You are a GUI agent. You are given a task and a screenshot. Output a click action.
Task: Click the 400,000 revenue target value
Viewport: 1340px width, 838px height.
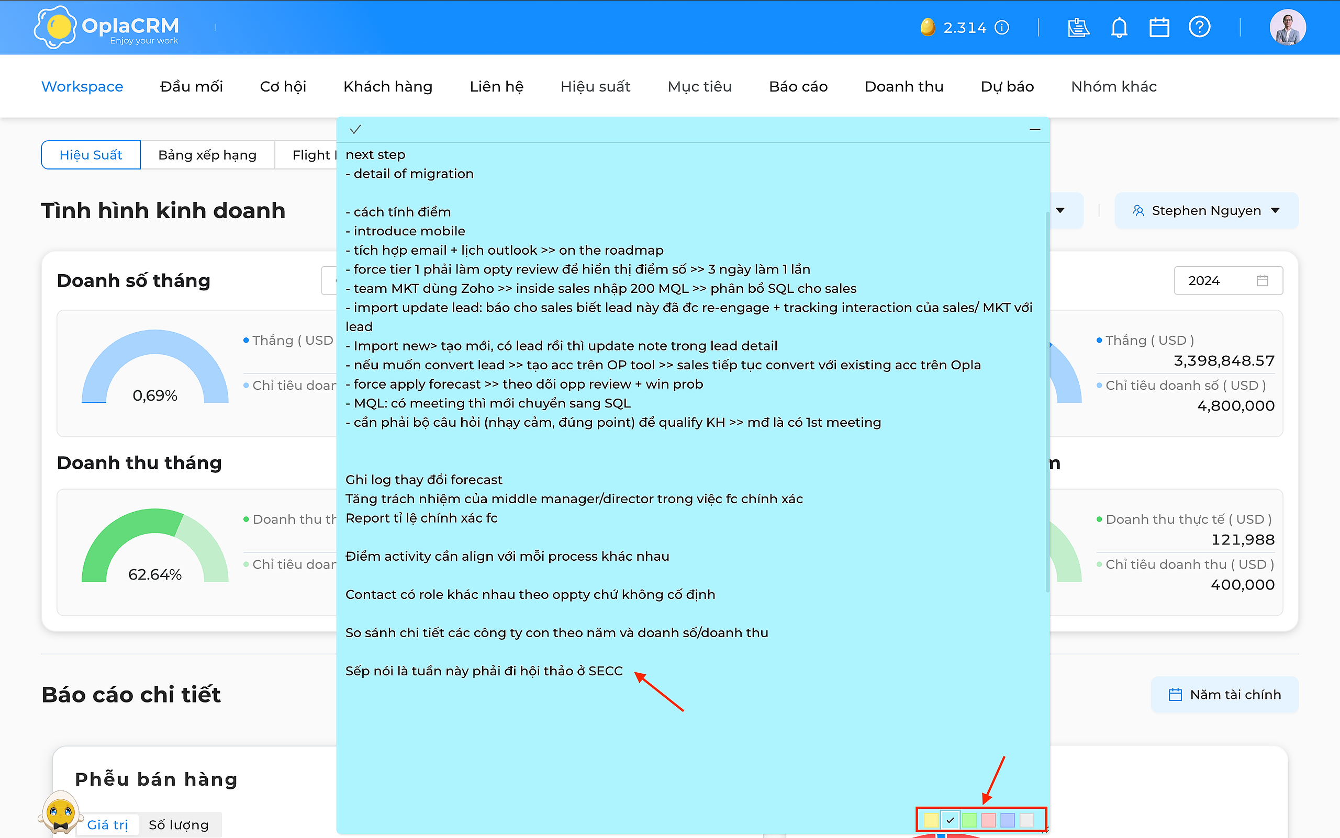1243,585
